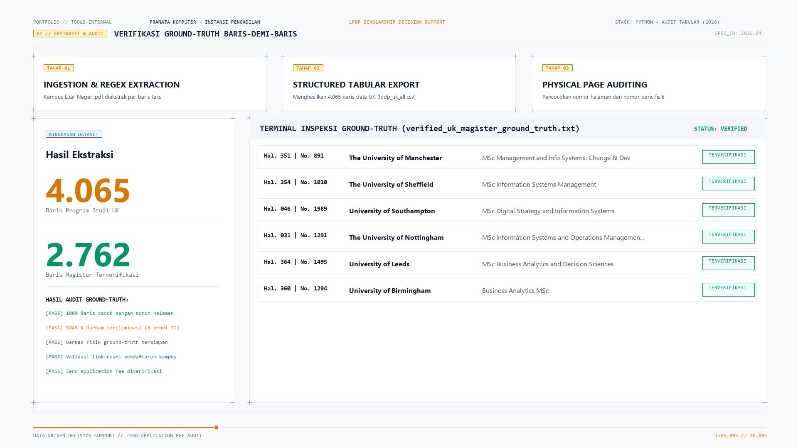Select the TAHAP 01 tag

pyautogui.click(x=59, y=68)
